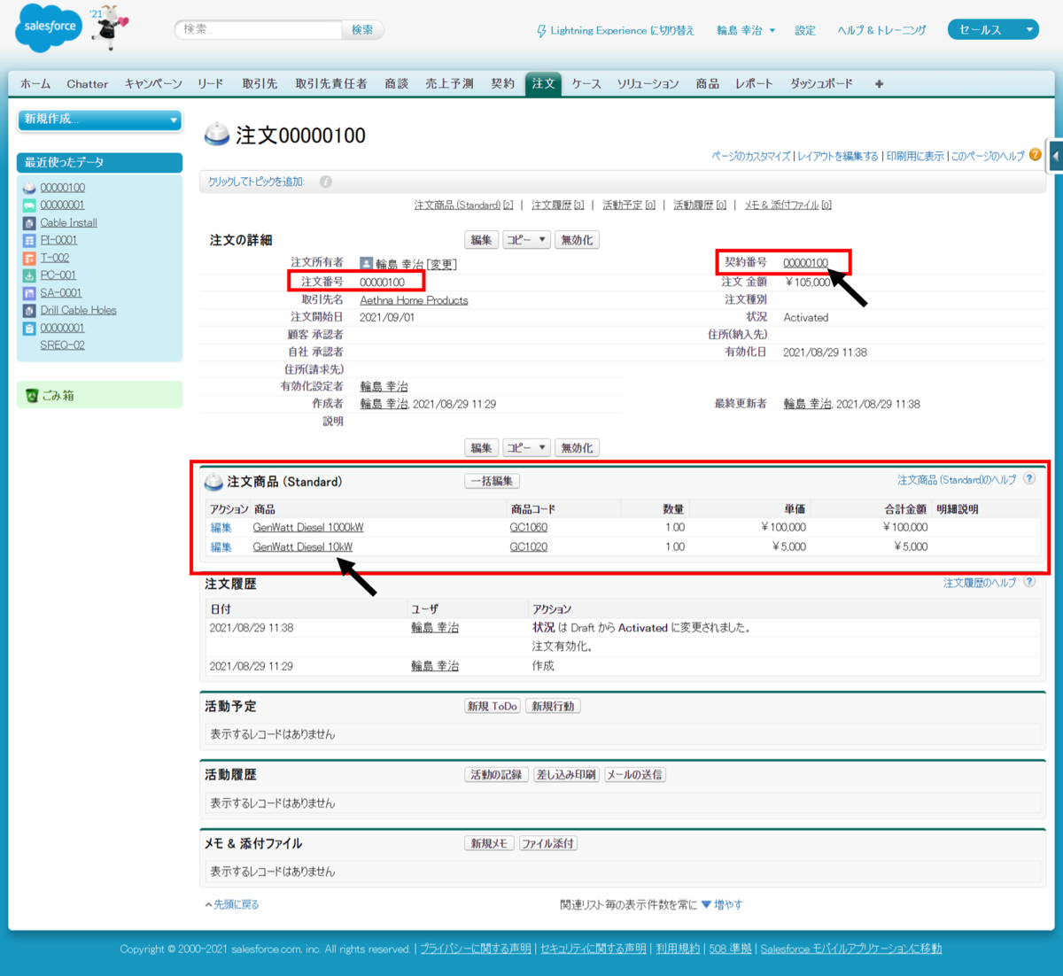Click the lightning icon beside Lightning Experience
Image resolution: width=1063 pixels, height=976 pixels.
(x=541, y=31)
